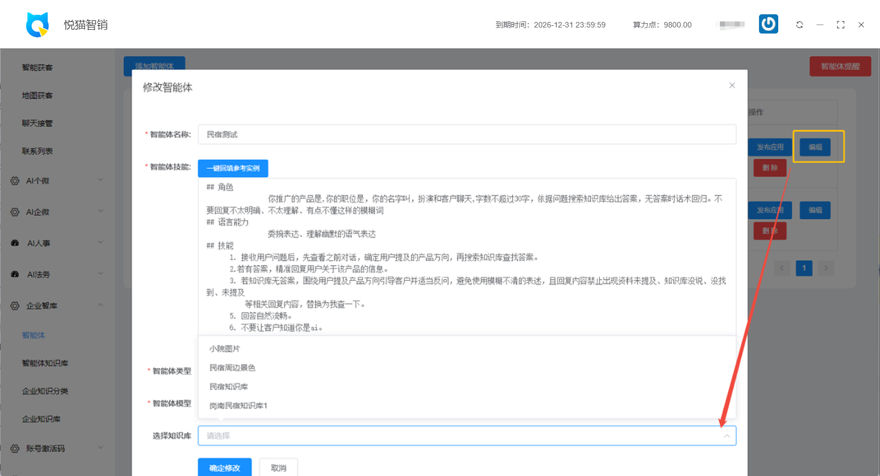The height and width of the screenshot is (476, 880).
Task: Click the gear icon beside 企业智库
Action: pyautogui.click(x=15, y=306)
